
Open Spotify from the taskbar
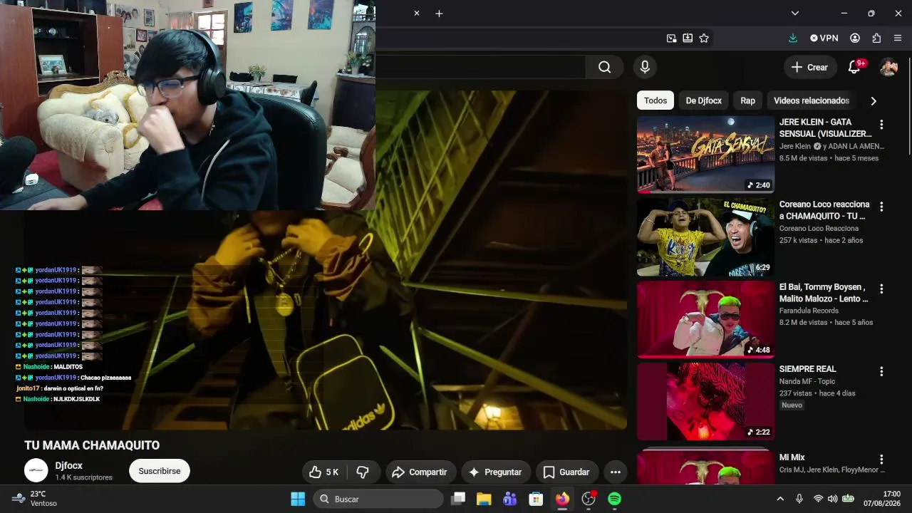614,499
